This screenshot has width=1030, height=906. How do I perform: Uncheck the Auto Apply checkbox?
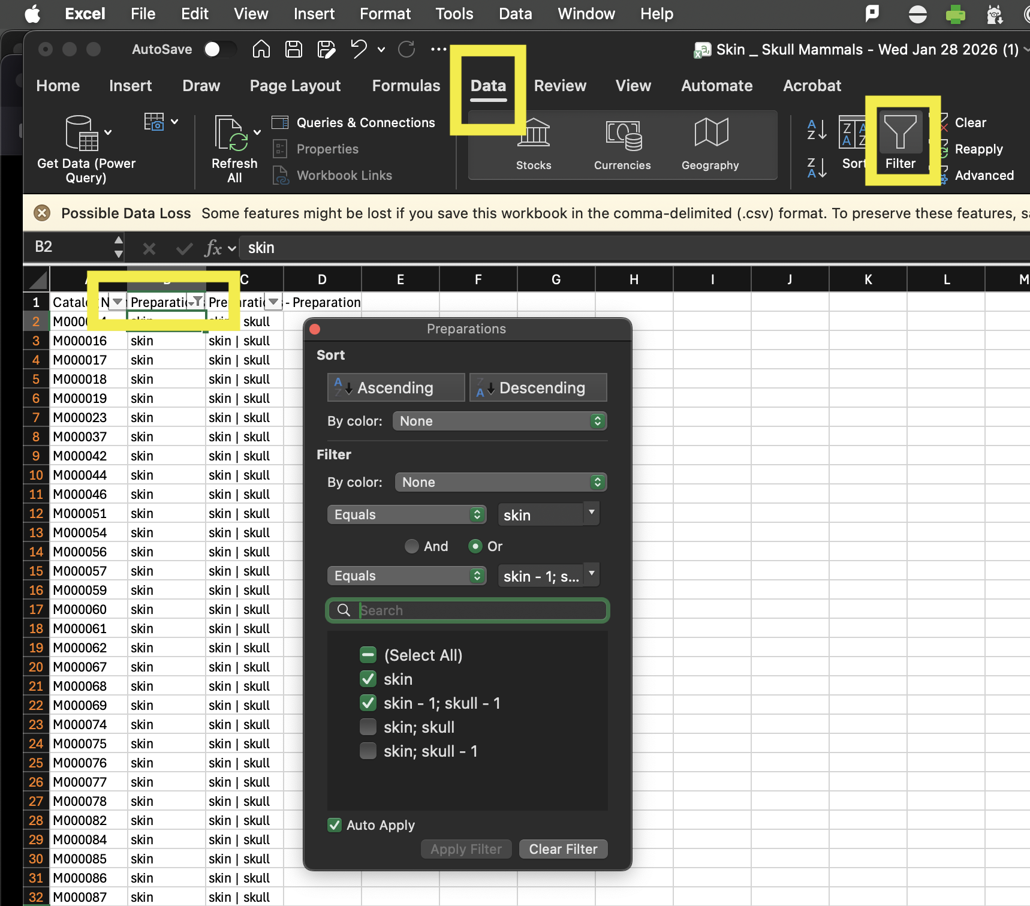335,825
